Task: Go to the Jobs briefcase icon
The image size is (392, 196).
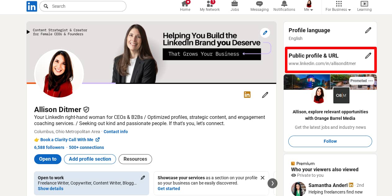Action: [235, 4]
